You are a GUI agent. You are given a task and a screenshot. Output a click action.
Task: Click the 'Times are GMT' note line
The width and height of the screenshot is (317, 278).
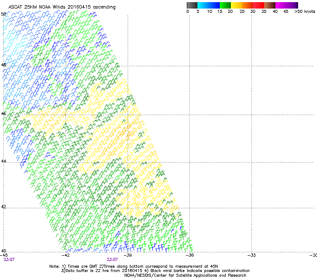pos(134,266)
